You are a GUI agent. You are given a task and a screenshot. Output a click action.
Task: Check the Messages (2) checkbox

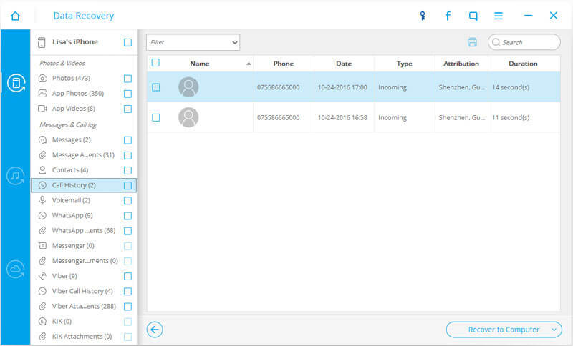click(127, 140)
